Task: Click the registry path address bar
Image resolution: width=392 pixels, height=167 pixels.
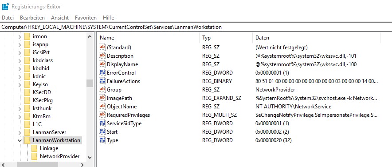Action: [x=196, y=27]
